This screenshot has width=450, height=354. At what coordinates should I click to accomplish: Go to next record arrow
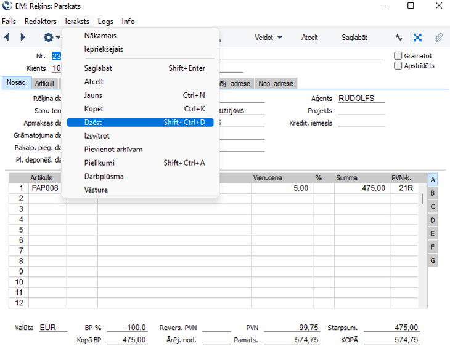[23, 38]
